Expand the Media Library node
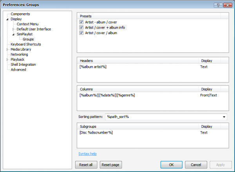235x172 pixels. pyautogui.click(x=7, y=50)
